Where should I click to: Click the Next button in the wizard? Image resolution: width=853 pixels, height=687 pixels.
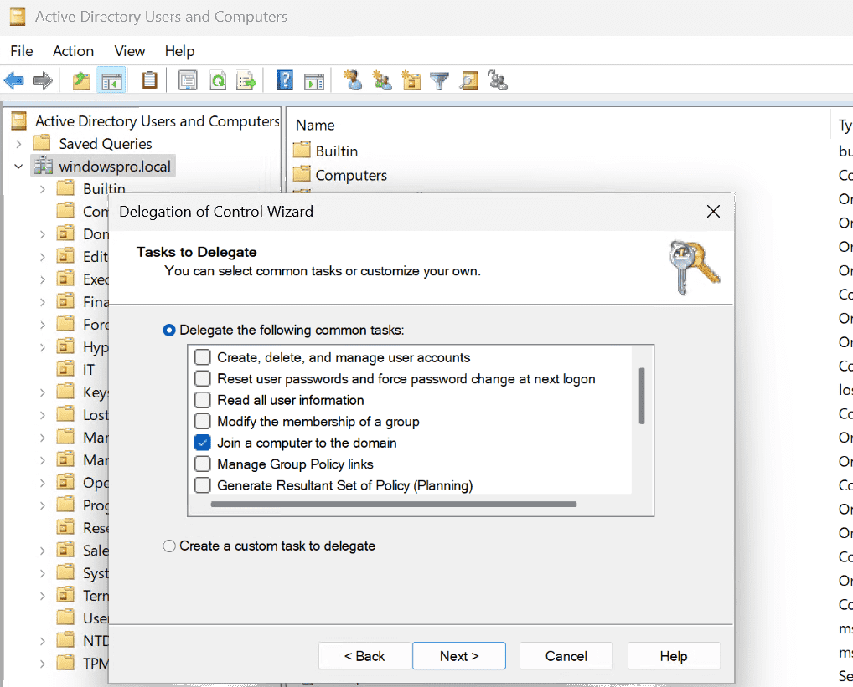coord(458,655)
